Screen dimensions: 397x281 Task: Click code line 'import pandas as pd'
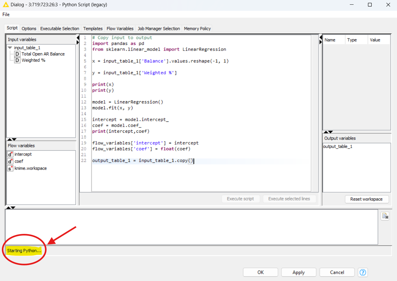(118, 43)
